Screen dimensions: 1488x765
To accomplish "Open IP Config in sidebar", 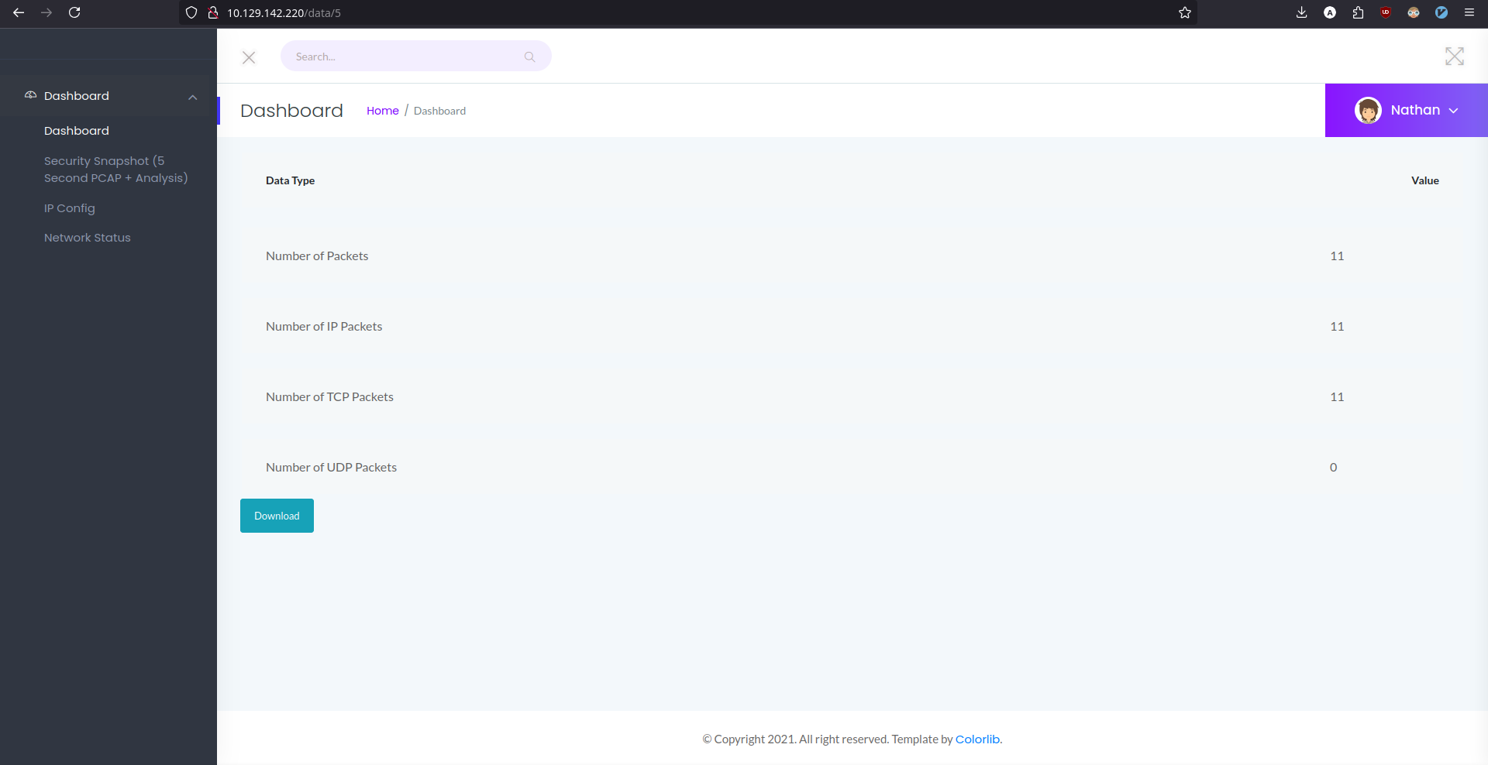I will (x=70, y=208).
